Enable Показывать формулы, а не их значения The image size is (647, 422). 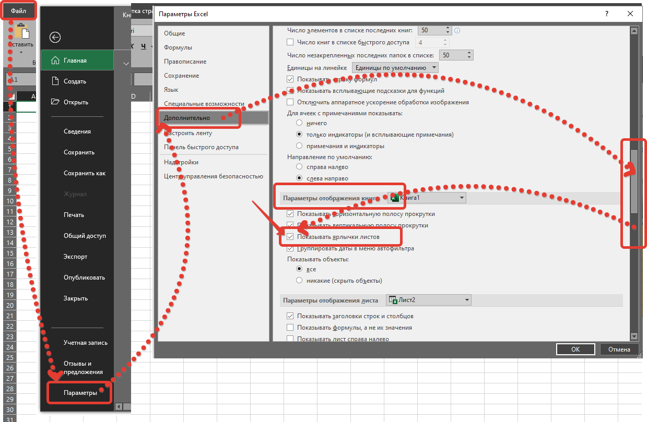point(291,328)
